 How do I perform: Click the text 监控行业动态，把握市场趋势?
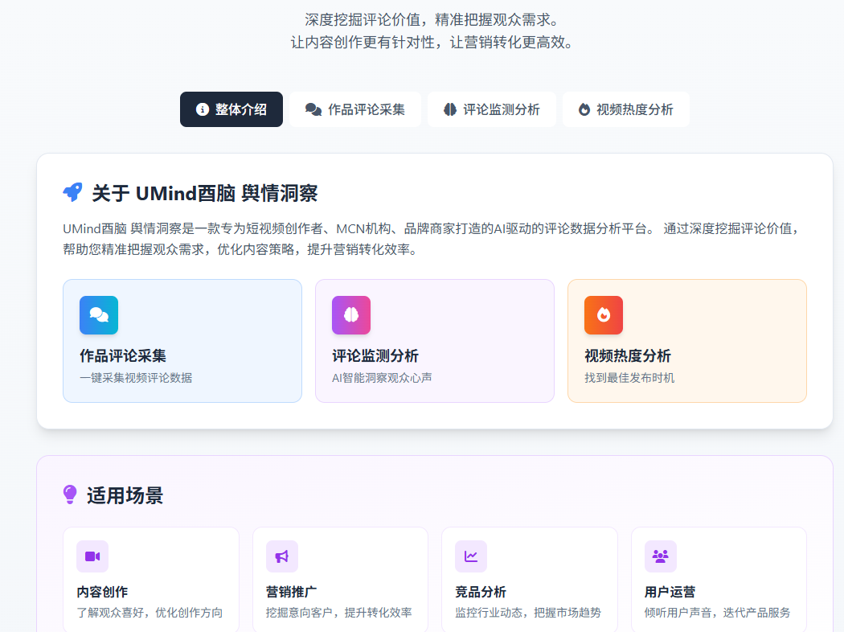[x=528, y=613]
